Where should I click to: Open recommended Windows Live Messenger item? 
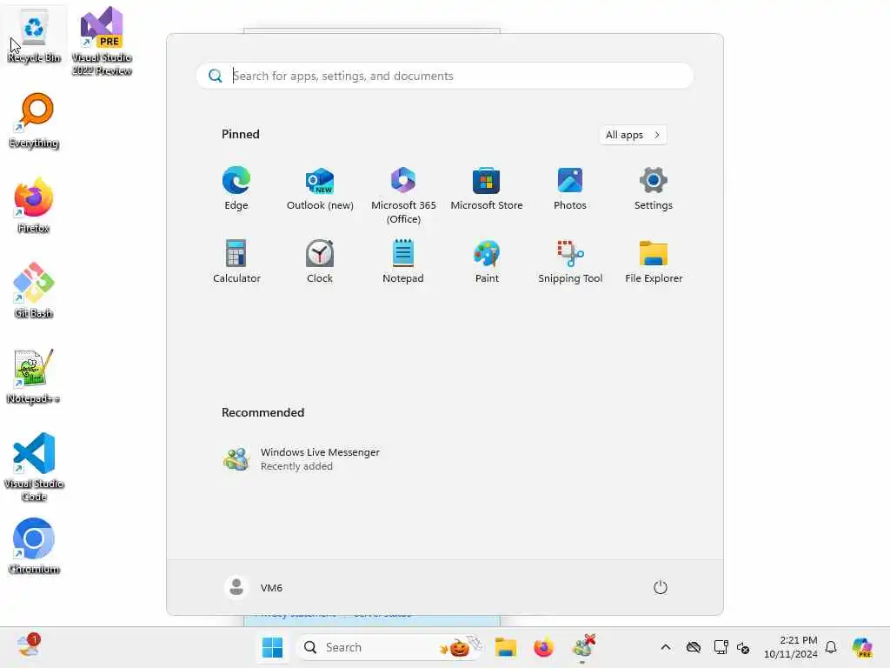pos(302,459)
